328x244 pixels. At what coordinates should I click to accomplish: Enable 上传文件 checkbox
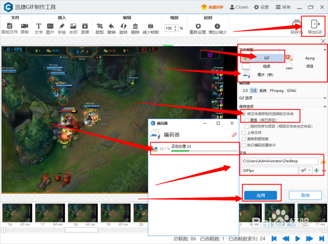point(244,133)
